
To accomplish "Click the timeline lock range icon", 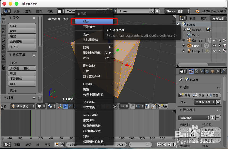I will (62, 145).
